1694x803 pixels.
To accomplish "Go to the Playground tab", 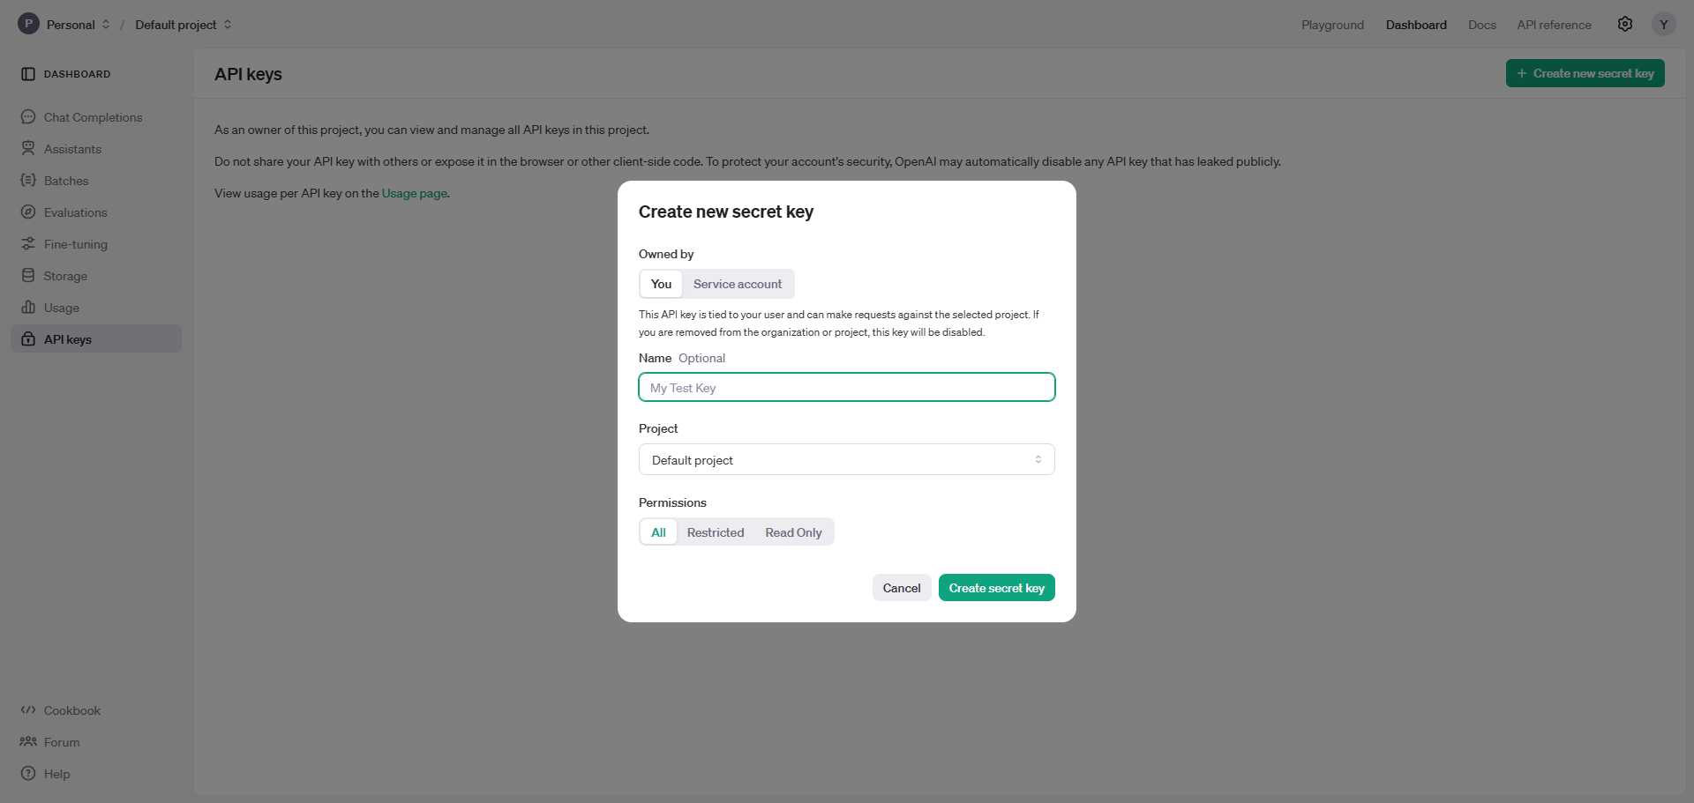I will click(1331, 25).
